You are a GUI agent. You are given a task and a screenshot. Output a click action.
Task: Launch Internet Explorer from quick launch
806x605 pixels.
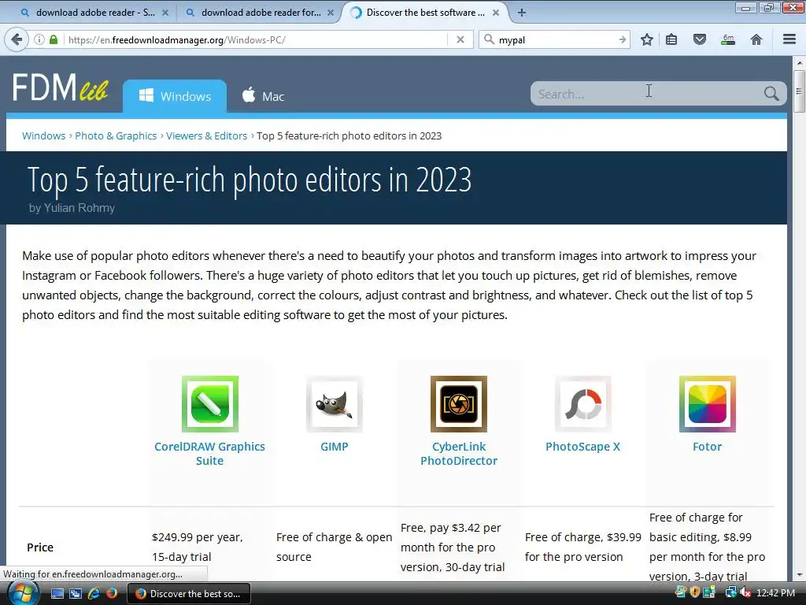[x=94, y=593]
